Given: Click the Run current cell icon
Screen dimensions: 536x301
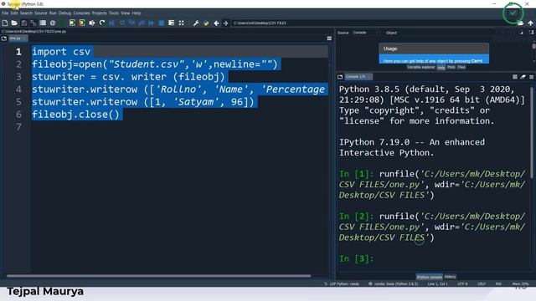Looking at the screenshot, I should click(72, 23).
